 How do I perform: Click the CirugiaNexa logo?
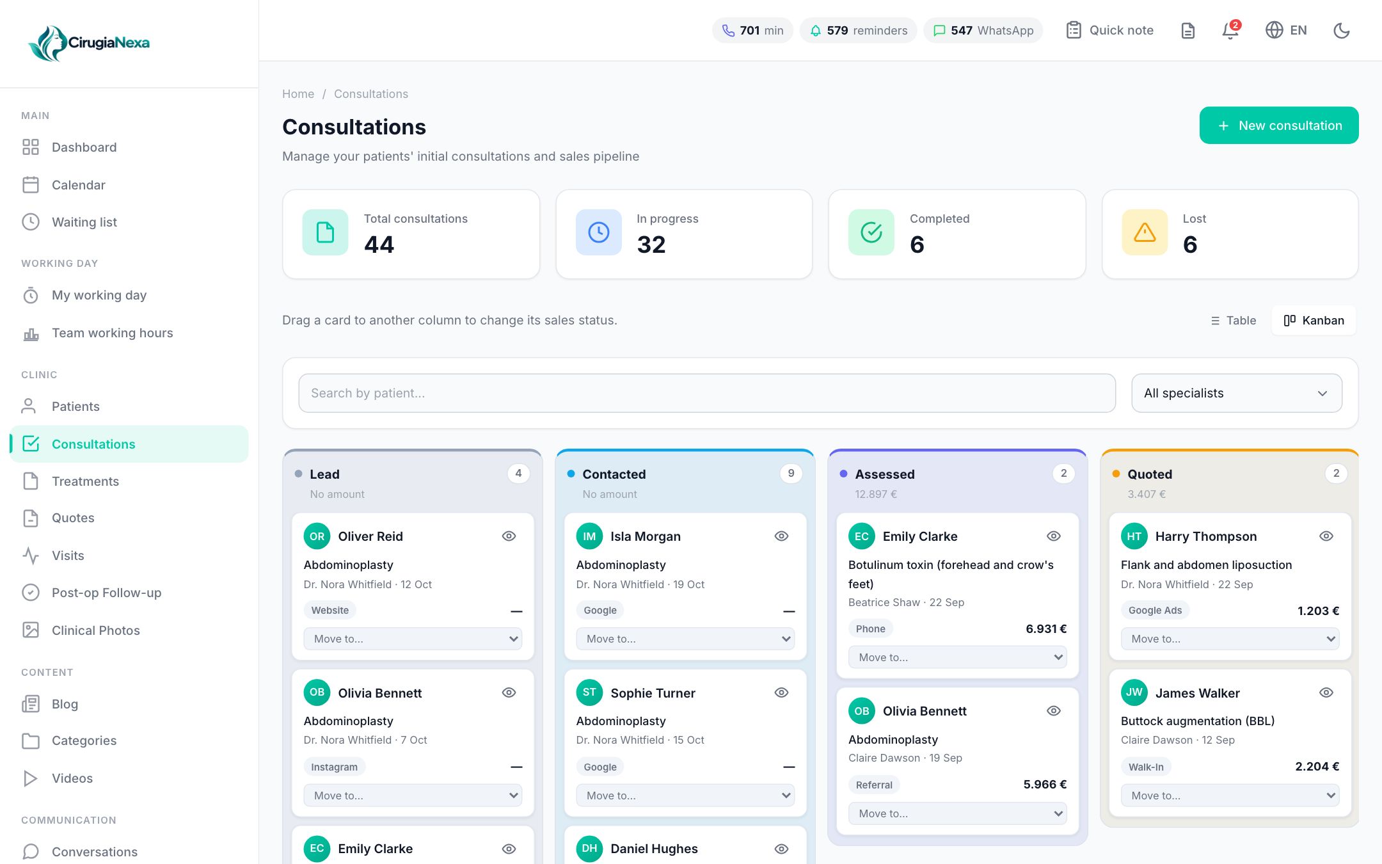(x=89, y=43)
